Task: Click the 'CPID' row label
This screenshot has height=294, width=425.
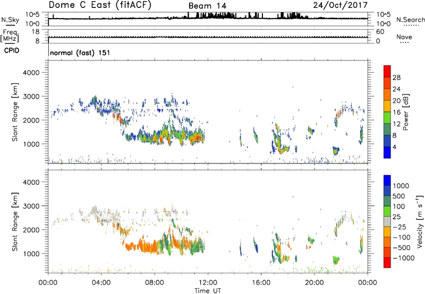Action: tap(12, 50)
